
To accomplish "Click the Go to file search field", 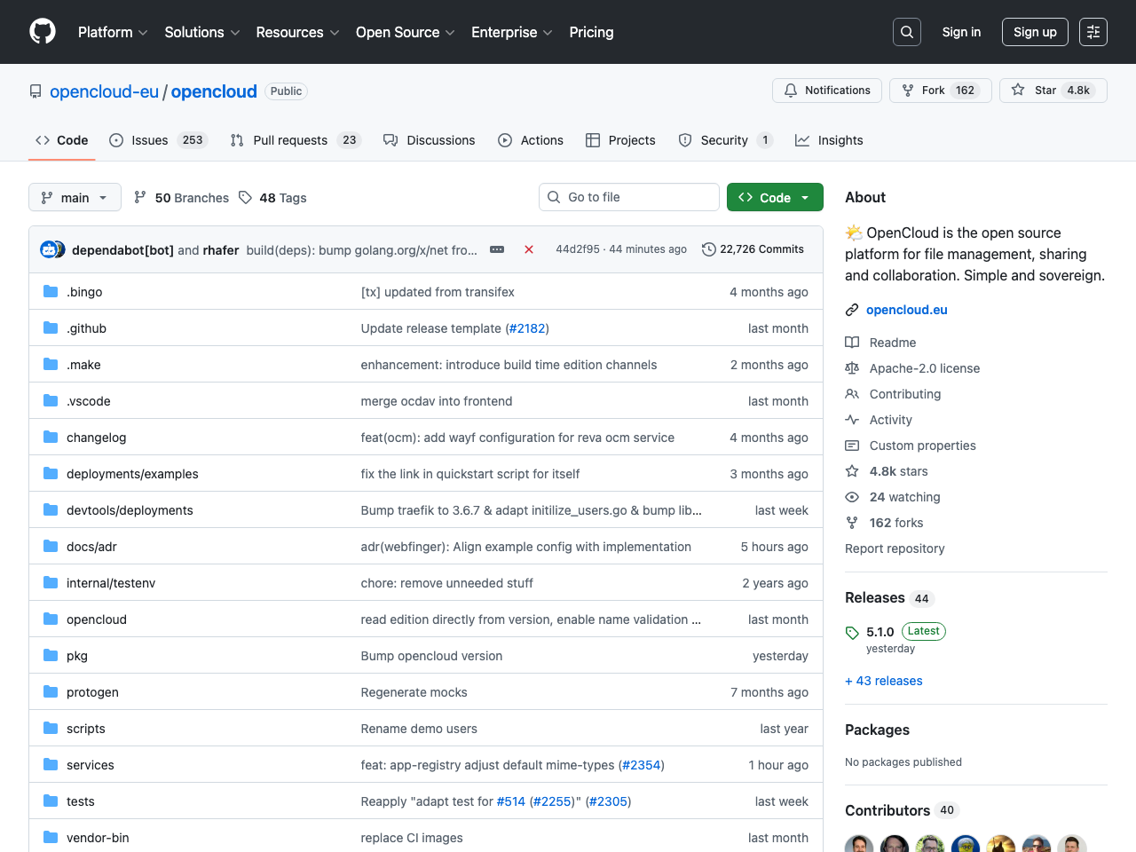I will point(628,197).
